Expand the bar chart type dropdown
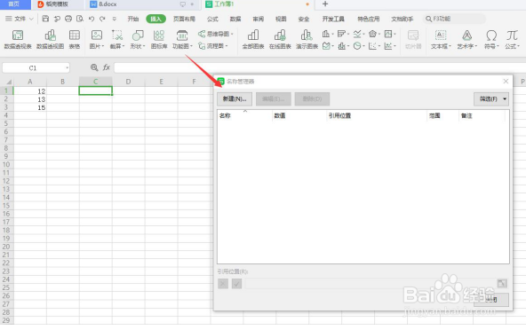The height and width of the screenshot is (330, 526). [x=348, y=34]
